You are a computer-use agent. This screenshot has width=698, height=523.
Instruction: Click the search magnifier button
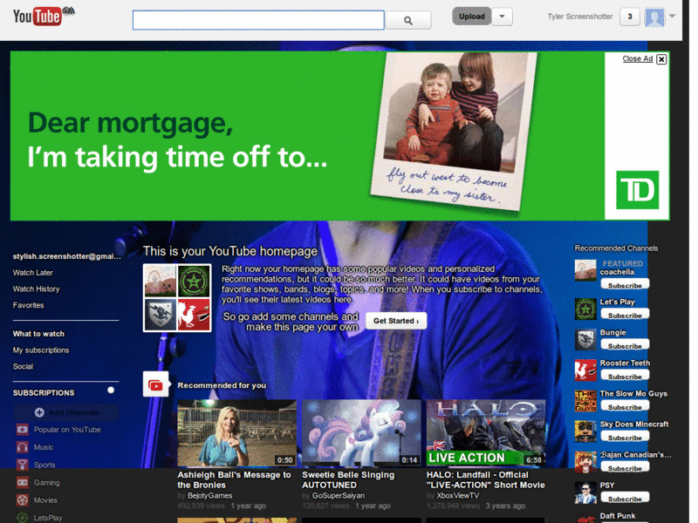(407, 20)
